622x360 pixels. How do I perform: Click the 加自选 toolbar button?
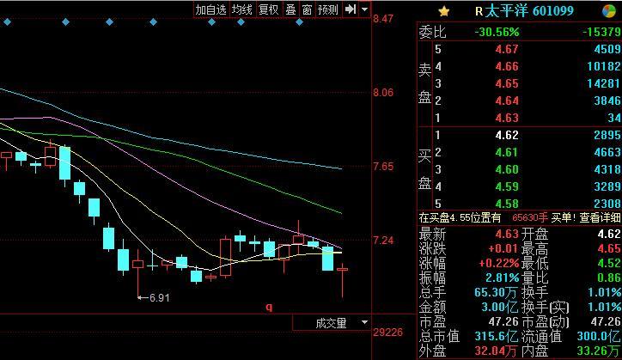(211, 9)
